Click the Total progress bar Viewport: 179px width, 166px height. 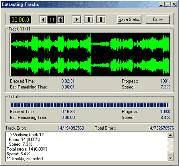point(89,105)
